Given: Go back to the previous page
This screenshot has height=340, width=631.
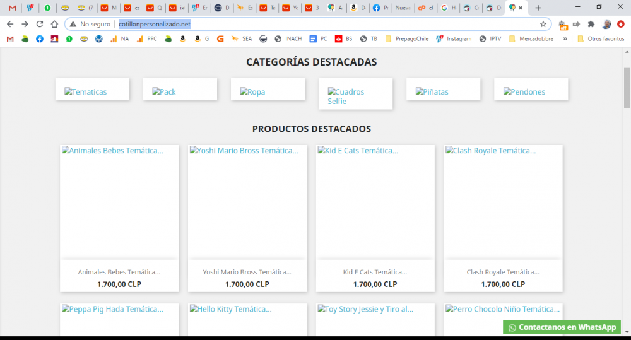Looking at the screenshot, I should (x=10, y=24).
